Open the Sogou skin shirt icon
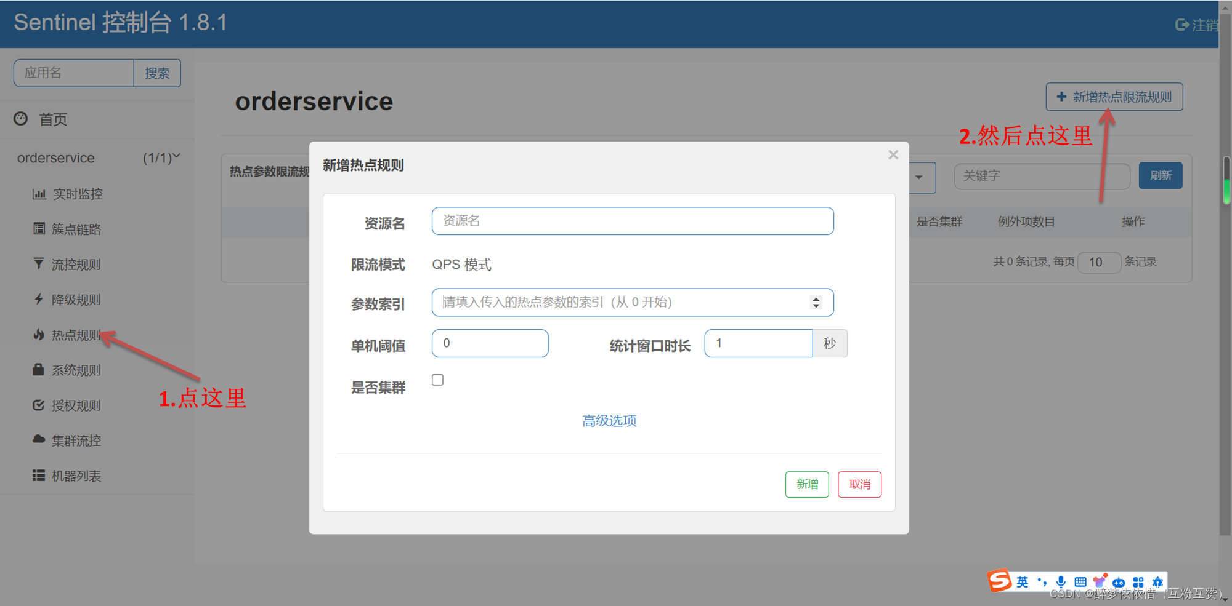1232x606 pixels. pyautogui.click(x=1100, y=581)
